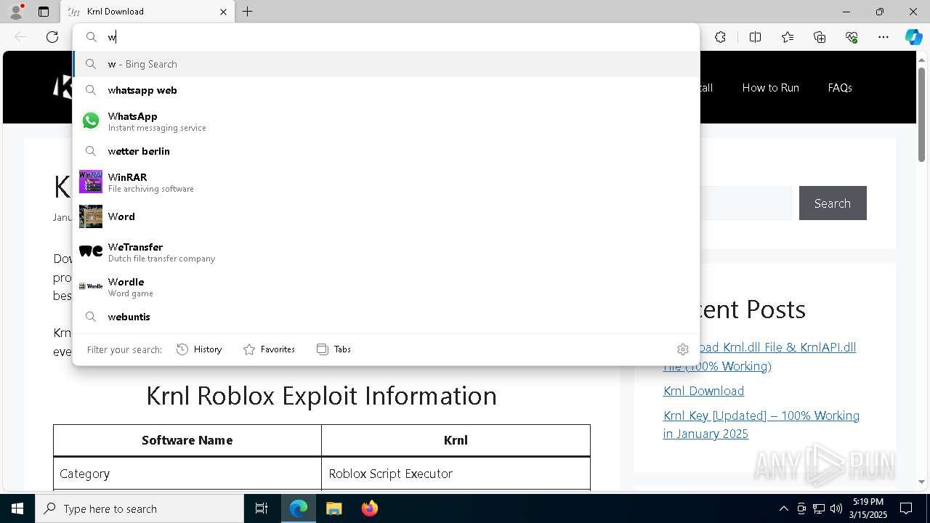Screen dimensions: 930x523
Task: Select 'webuntis' suggestion
Action: [x=386, y=317]
